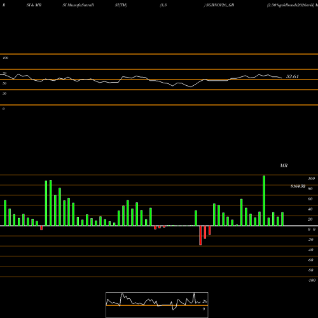Viewport: 318px width, 318px height.
Task: Click the tallest green MR bar
Action: point(264,200)
